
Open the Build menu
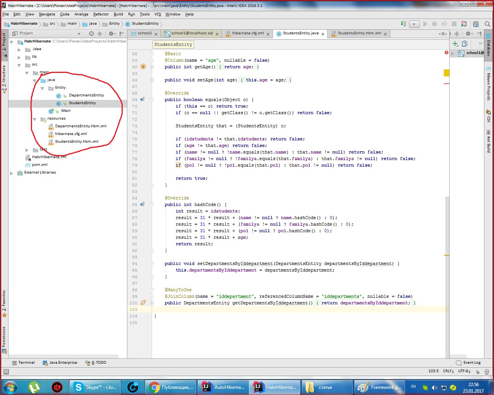[118, 14]
